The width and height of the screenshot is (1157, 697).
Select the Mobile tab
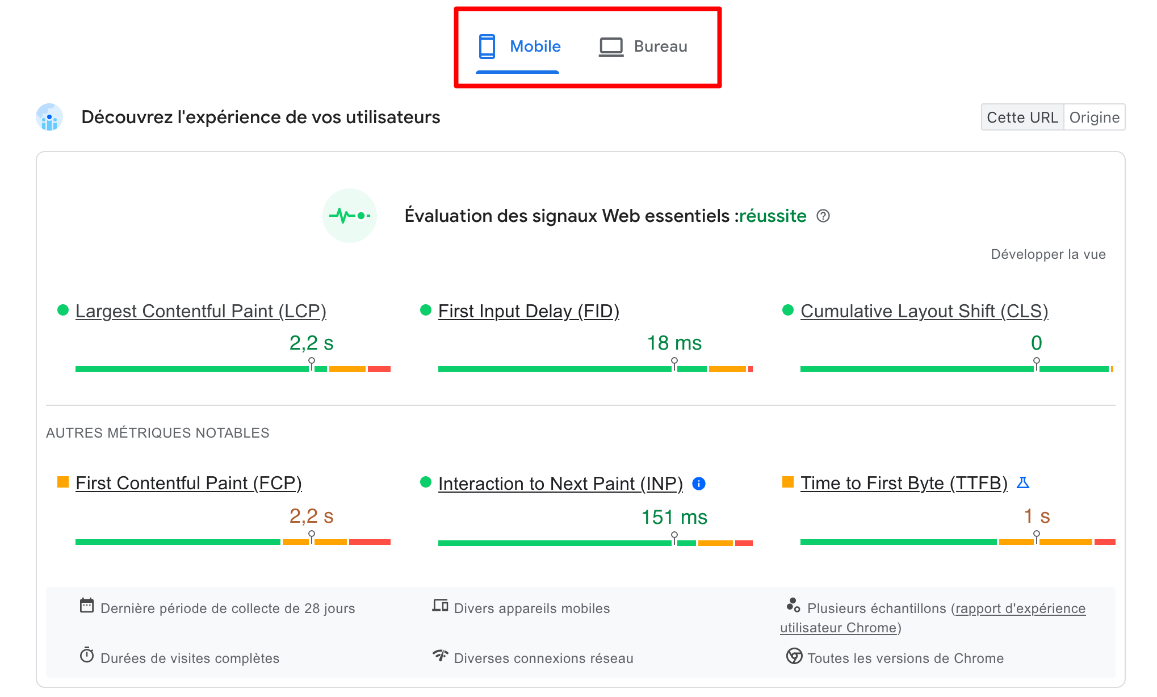click(534, 46)
